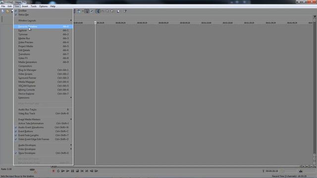This screenshot has width=317, height=178.
Task: Click the audio meter icon near the timecode
Action: pos(301,171)
